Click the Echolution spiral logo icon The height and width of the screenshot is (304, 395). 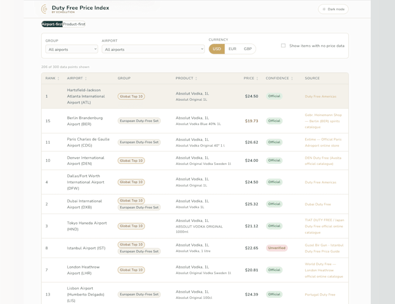point(45,9)
